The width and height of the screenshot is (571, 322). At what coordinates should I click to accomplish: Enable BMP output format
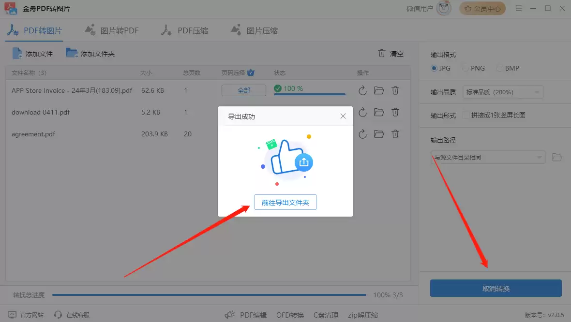point(499,68)
